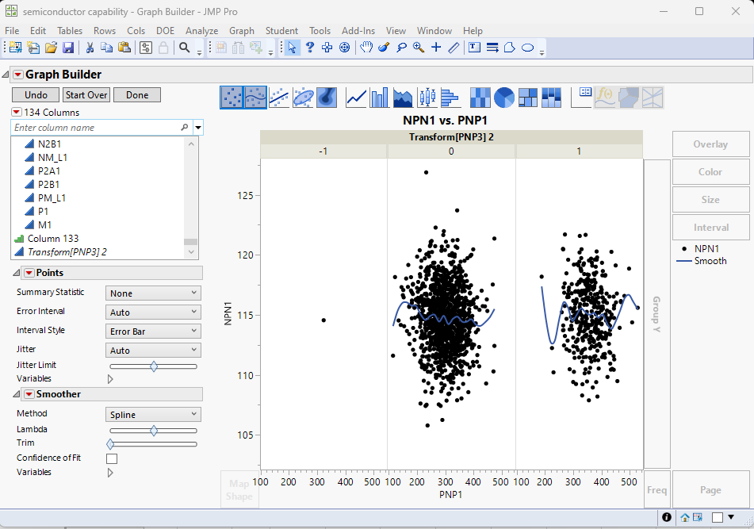
Task: Select the Pie chart element icon
Action: pos(504,98)
